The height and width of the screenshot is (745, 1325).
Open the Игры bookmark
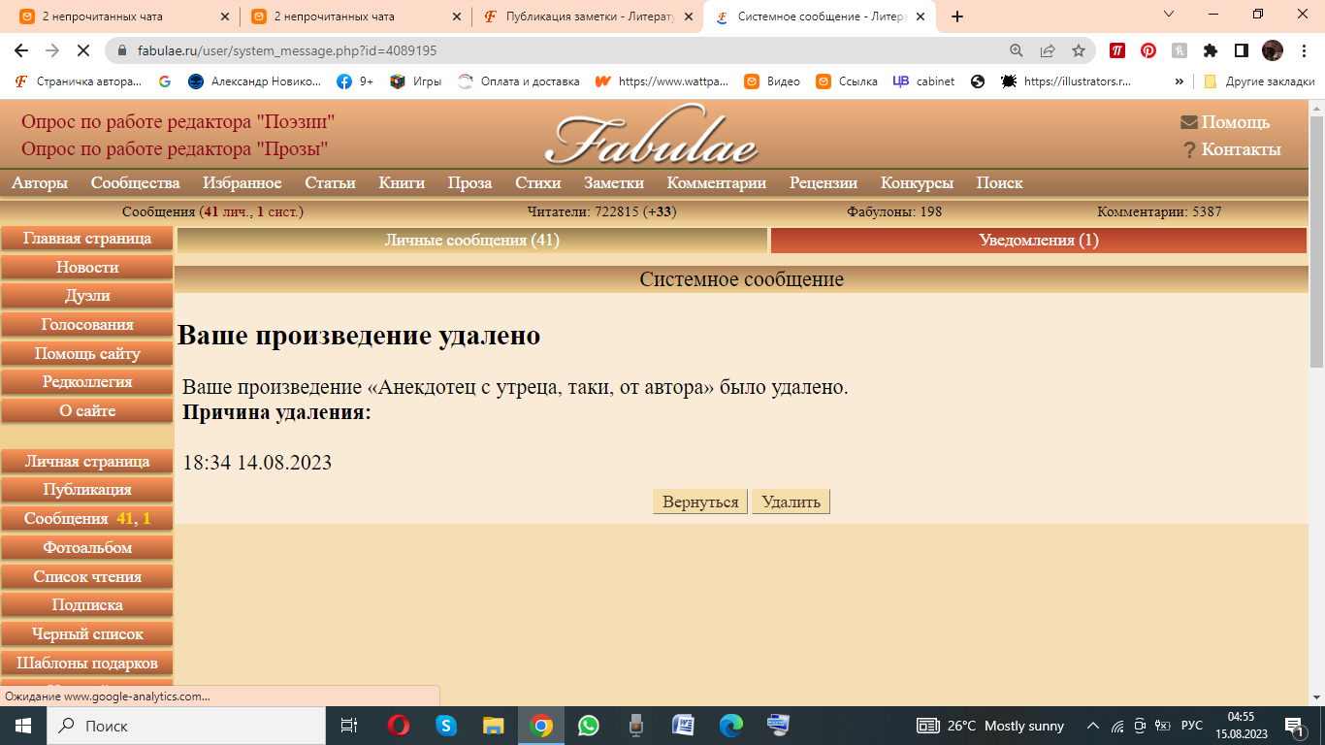416,81
